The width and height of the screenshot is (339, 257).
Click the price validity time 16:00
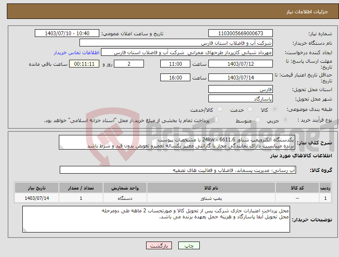coord(175,77)
